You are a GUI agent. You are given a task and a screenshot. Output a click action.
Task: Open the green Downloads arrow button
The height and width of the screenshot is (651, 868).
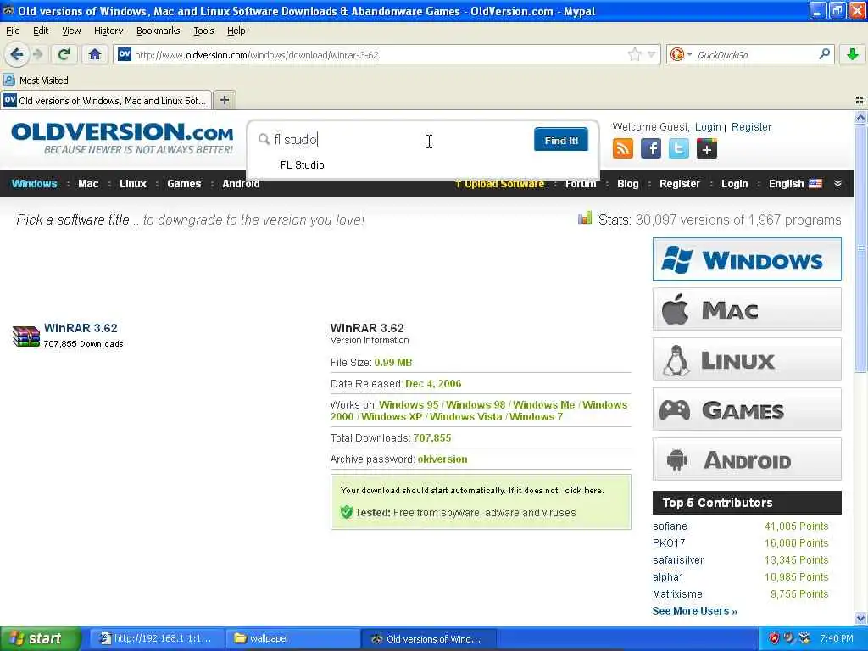click(x=853, y=54)
